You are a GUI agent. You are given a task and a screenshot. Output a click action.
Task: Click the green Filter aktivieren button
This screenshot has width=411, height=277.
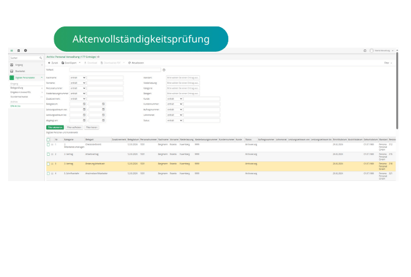click(x=55, y=127)
